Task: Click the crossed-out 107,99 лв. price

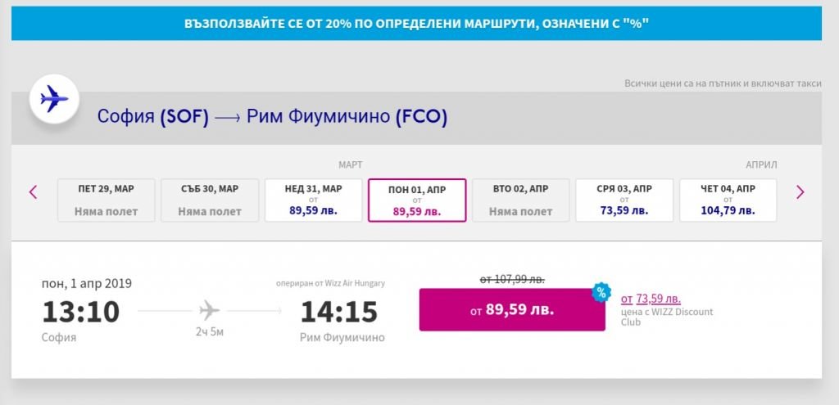Action: 512,280
